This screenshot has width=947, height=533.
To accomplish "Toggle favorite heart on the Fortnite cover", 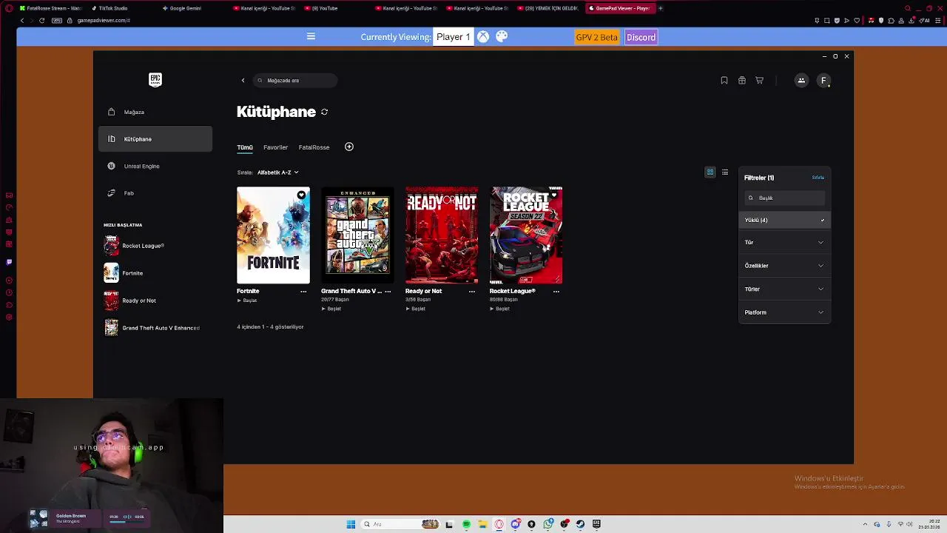I will (x=301, y=195).
